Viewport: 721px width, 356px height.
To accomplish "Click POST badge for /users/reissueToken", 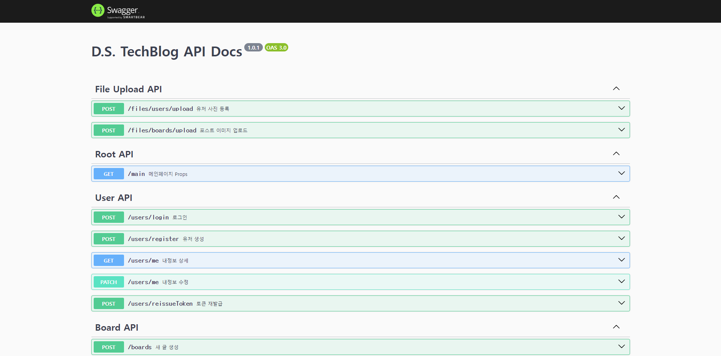I will click(x=108, y=303).
